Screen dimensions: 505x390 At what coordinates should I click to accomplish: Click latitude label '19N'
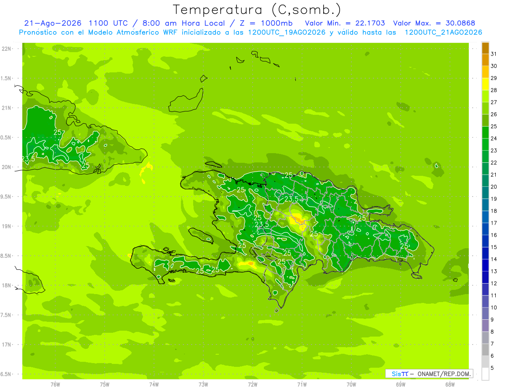[7, 226]
